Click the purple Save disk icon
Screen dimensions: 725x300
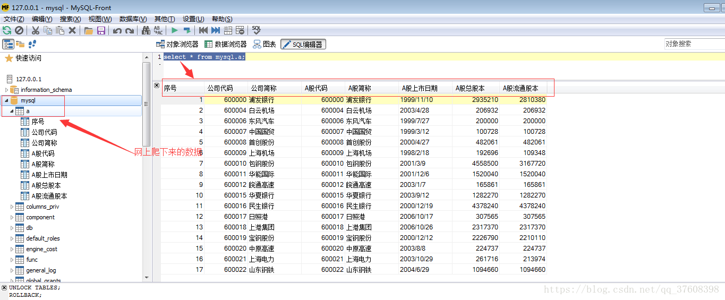(x=101, y=31)
